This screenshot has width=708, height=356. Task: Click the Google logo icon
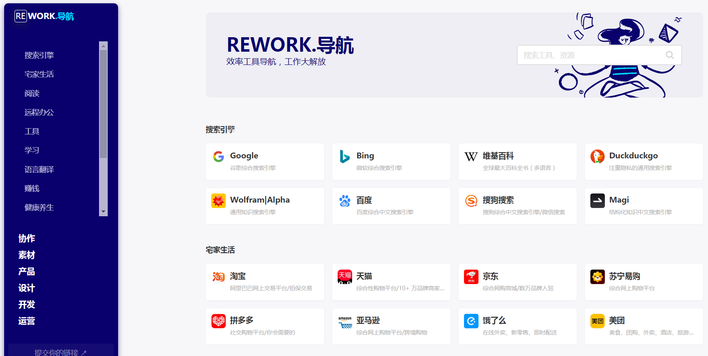coord(218,156)
